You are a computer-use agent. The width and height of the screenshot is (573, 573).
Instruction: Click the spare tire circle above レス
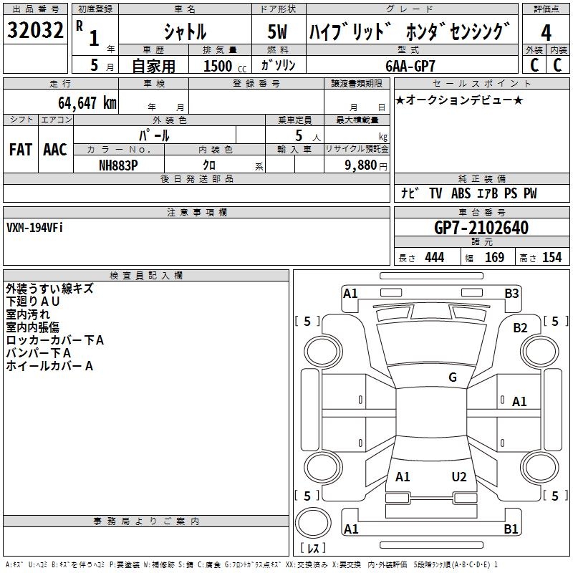(313, 523)
